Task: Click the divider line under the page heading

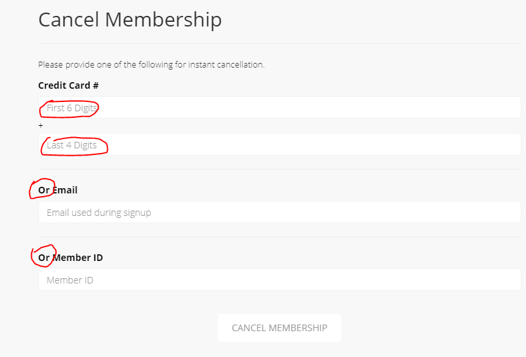Action: point(280,43)
